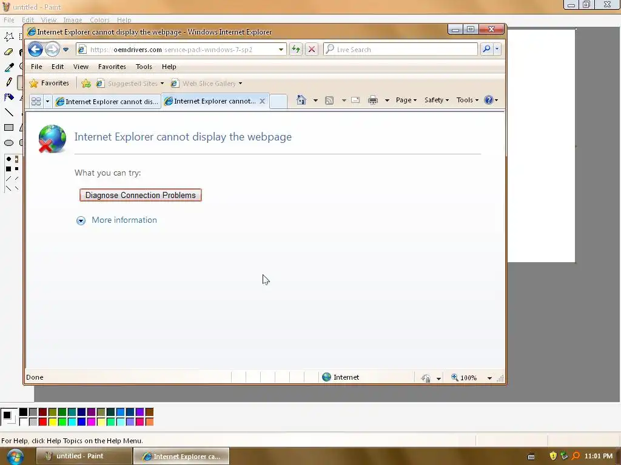The width and height of the screenshot is (621, 465).
Task: Click the globe Internet zone status icon
Action: coord(326,377)
